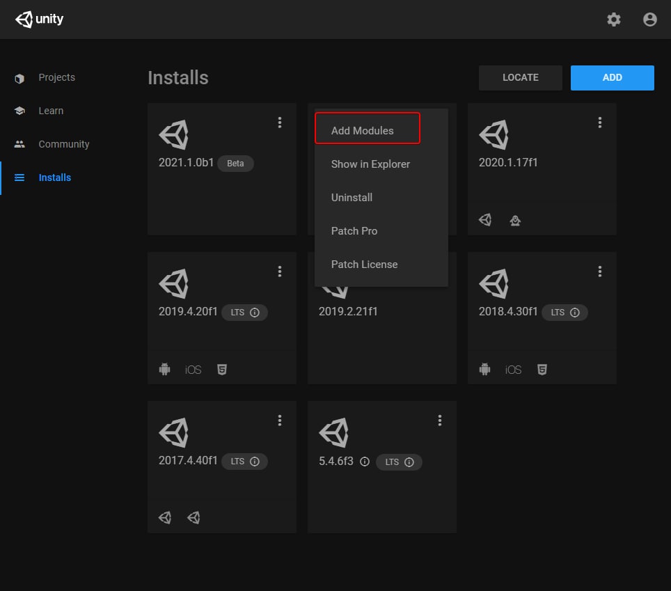Open the Learn section
The width and height of the screenshot is (671, 591).
tap(51, 111)
